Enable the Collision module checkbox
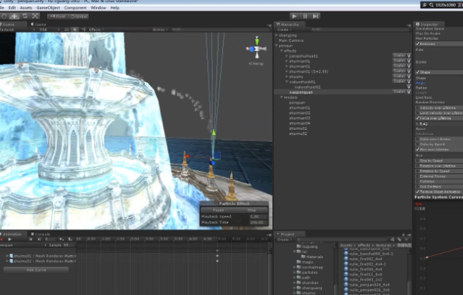Screen dimensions: 463x295 [x=417, y=182]
